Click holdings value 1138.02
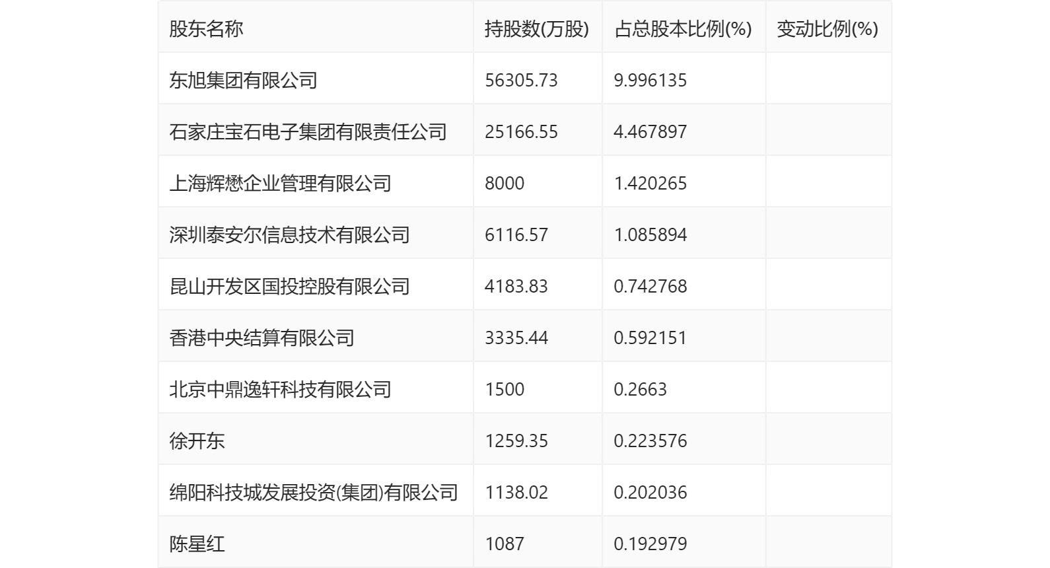This screenshot has width=1050, height=568. click(x=516, y=493)
